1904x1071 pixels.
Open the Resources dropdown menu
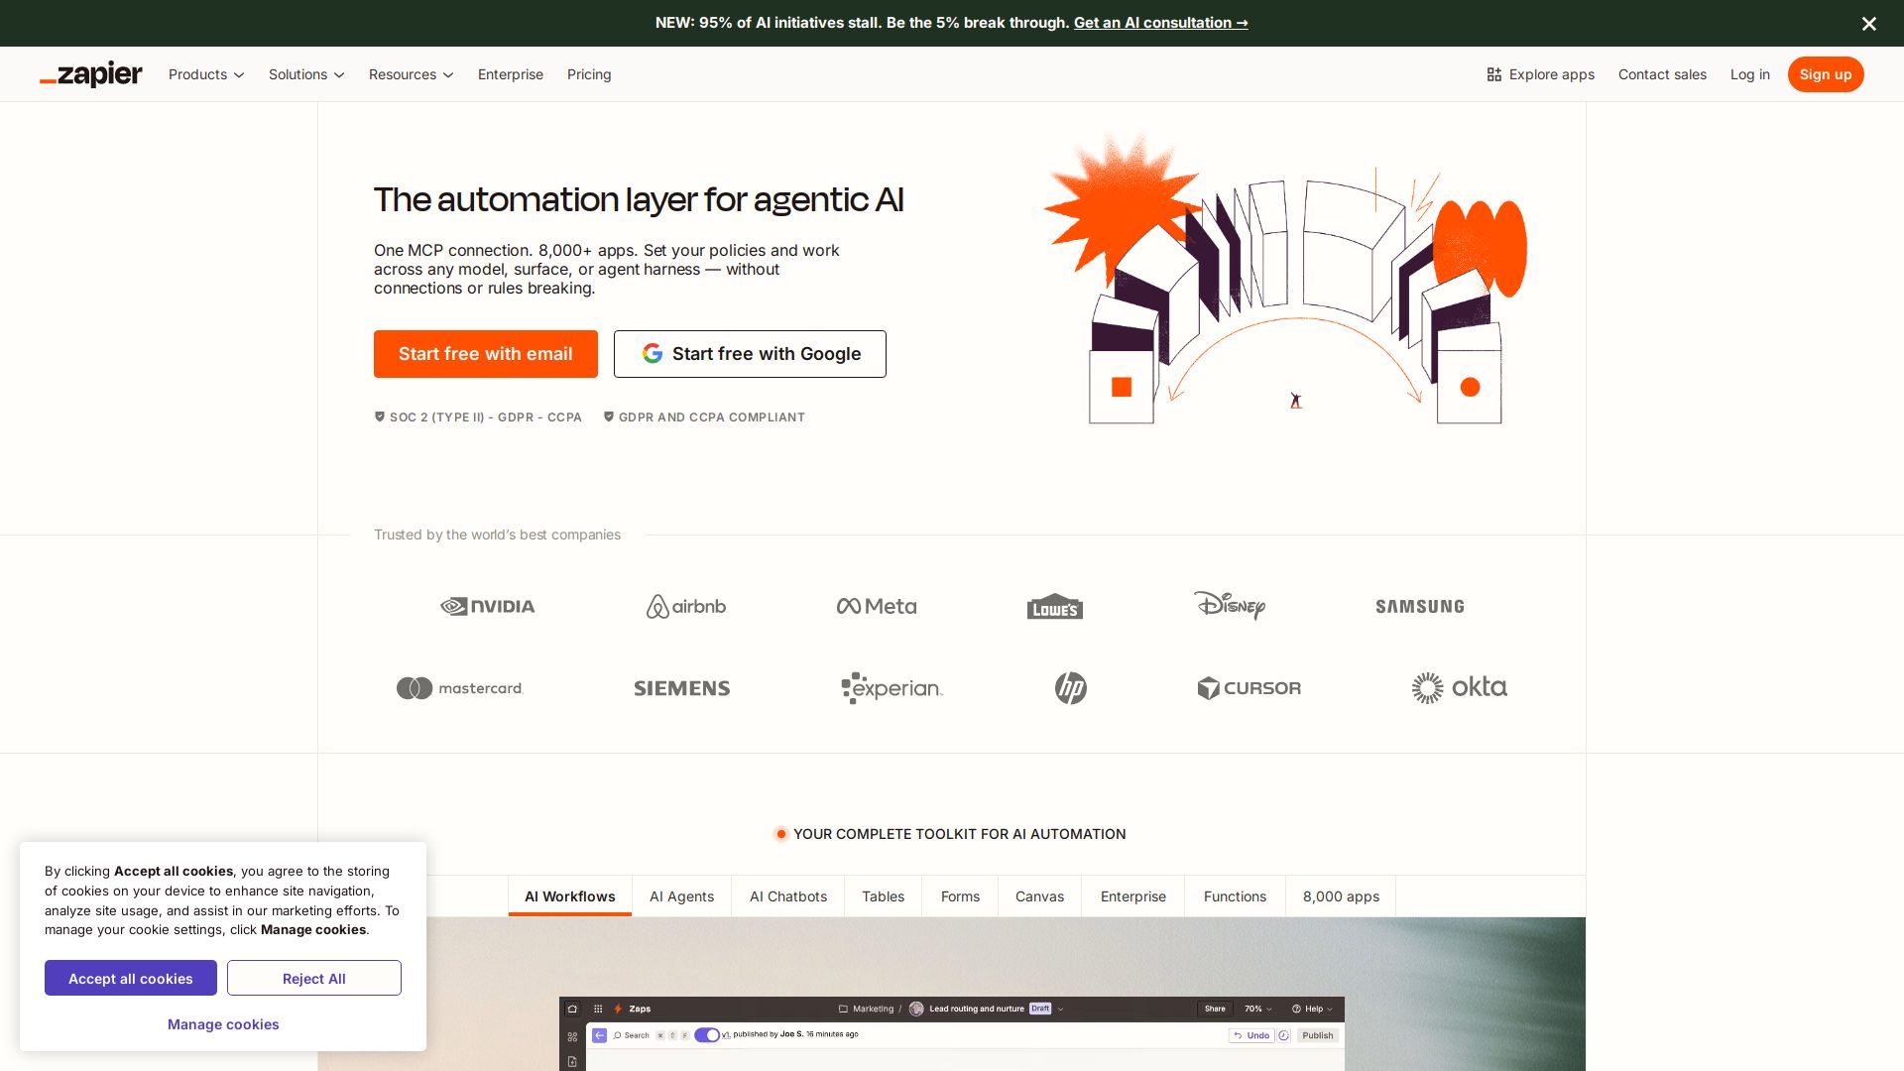411,74
